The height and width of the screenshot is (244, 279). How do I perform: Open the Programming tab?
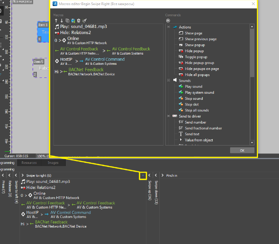[7, 163]
